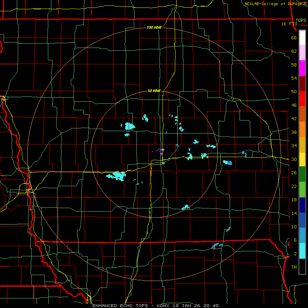Click the TOPS legend title
The image size is (308, 308).
(x=301, y=21)
